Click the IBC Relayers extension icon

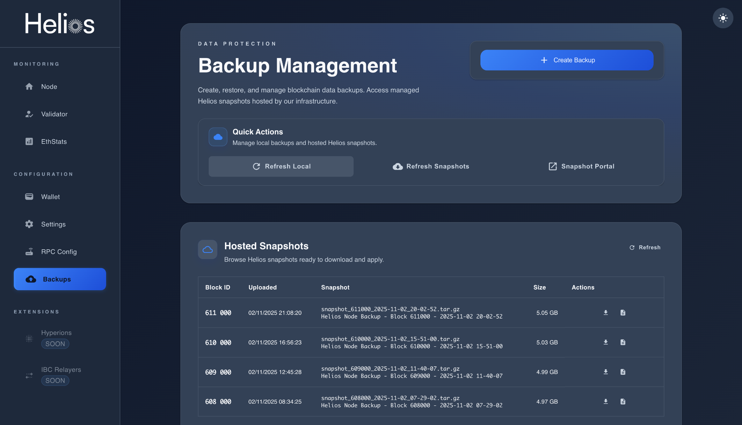coord(29,375)
